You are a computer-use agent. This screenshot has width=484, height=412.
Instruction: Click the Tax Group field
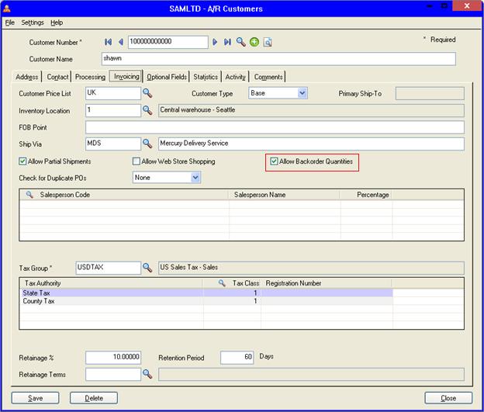[x=108, y=268]
